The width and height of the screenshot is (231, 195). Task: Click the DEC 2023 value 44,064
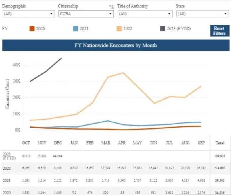coord(57,156)
